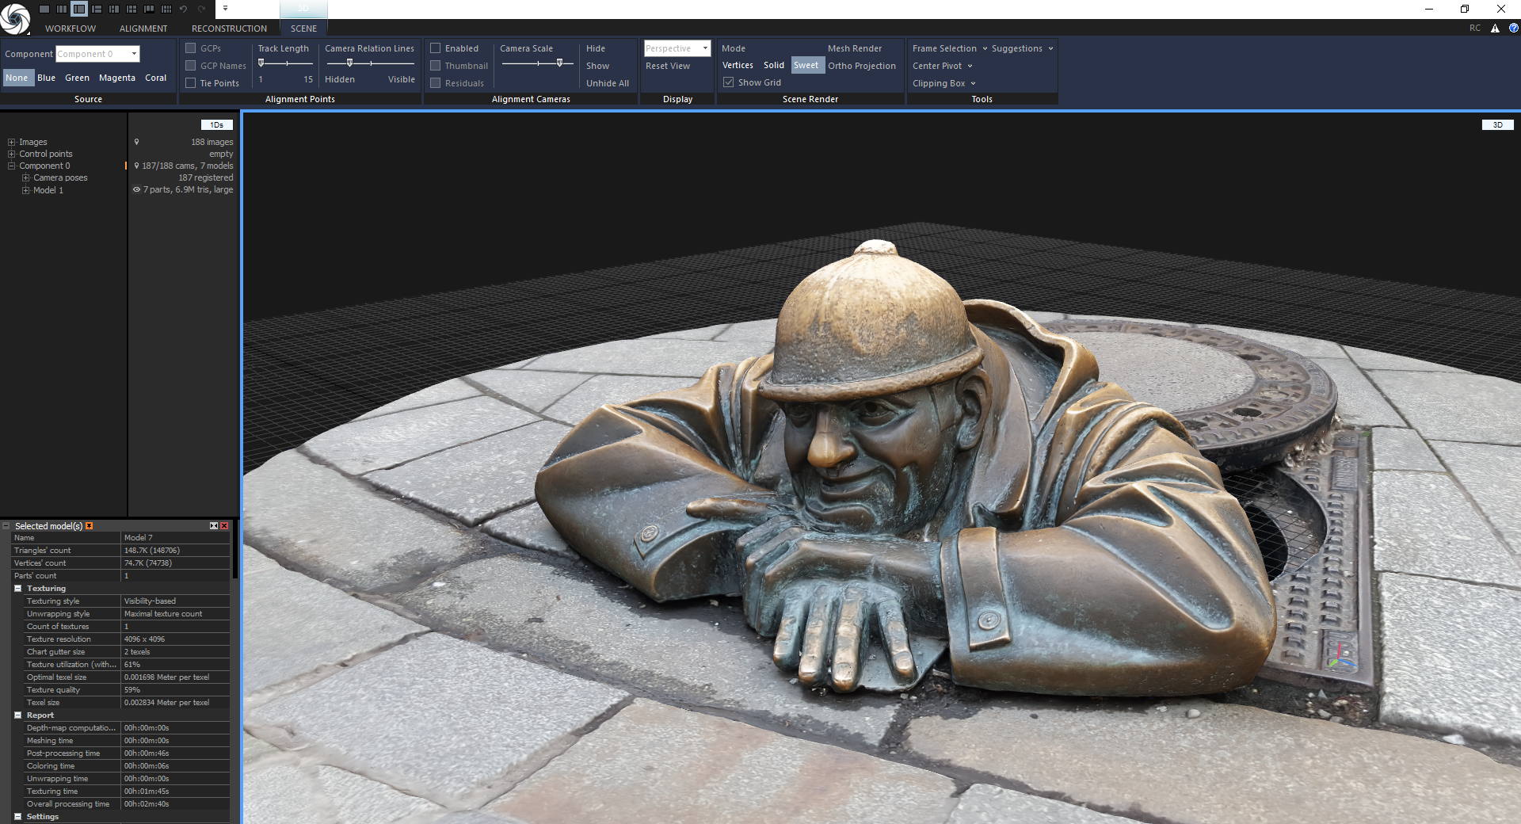The image size is (1521, 824).
Task: Tick the Alignment Cameras Enabled checkbox
Action: coord(435,48)
